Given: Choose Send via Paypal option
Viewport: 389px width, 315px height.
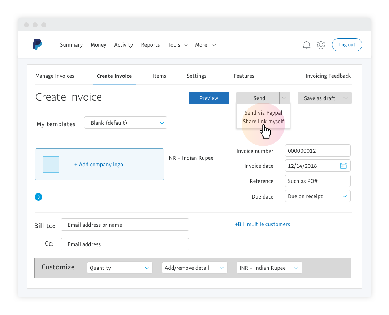Looking at the screenshot, I should [263, 113].
